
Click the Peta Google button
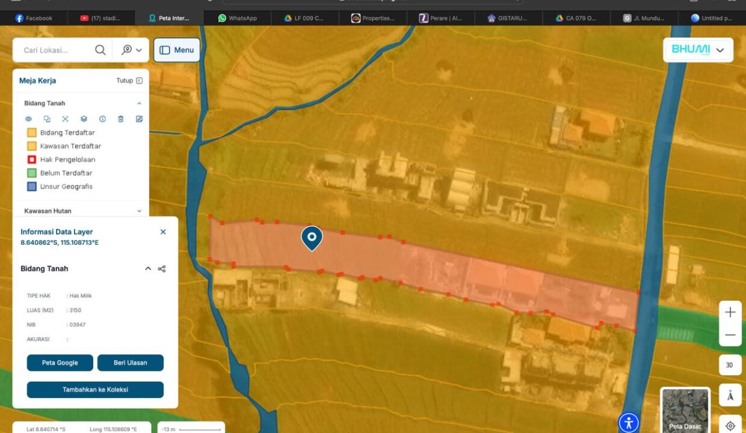[x=60, y=363]
